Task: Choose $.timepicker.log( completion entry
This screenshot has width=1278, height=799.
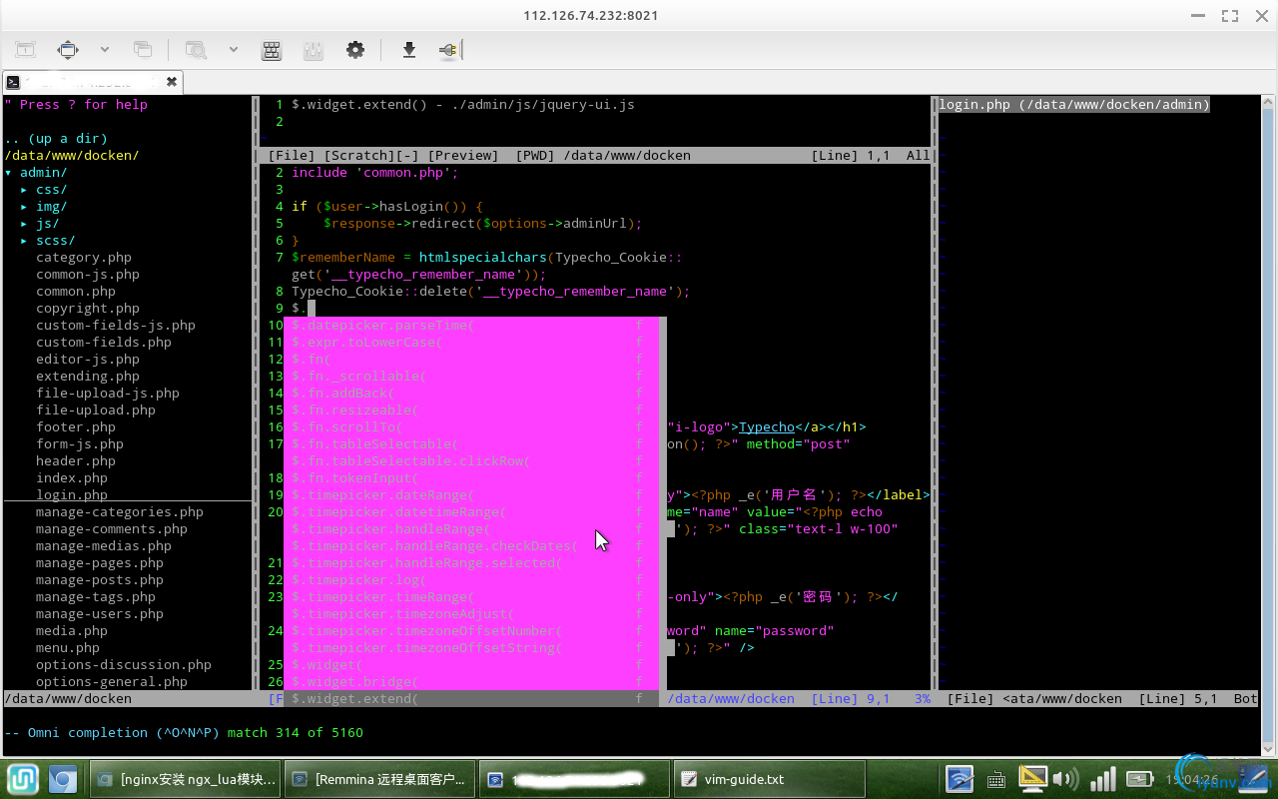Action: click(x=471, y=580)
